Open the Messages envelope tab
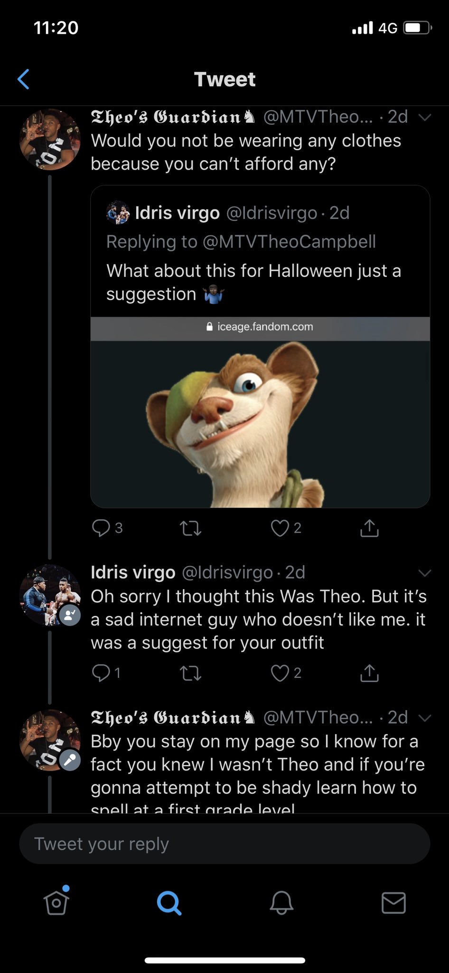 pos(394,902)
